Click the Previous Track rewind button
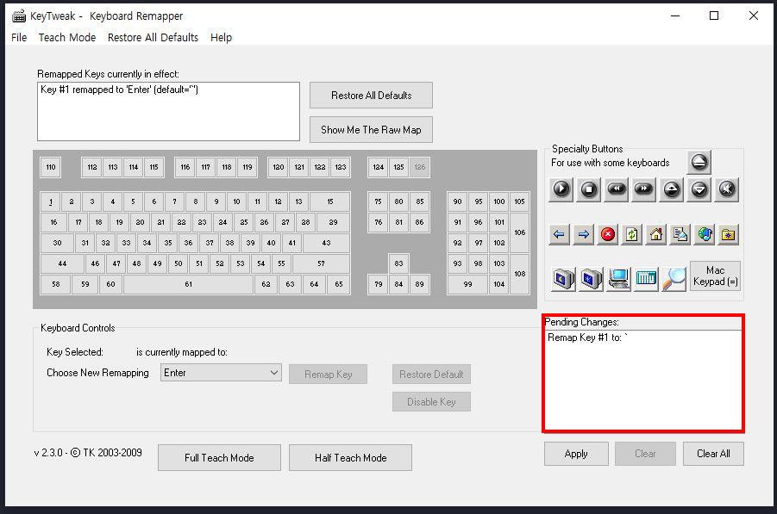 616,189
